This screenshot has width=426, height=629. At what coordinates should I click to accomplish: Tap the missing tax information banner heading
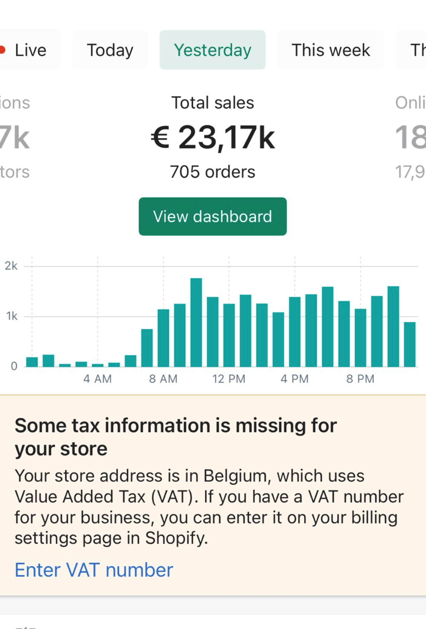[176, 437]
